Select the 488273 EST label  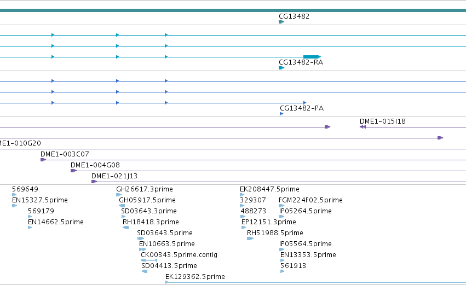coord(253,211)
